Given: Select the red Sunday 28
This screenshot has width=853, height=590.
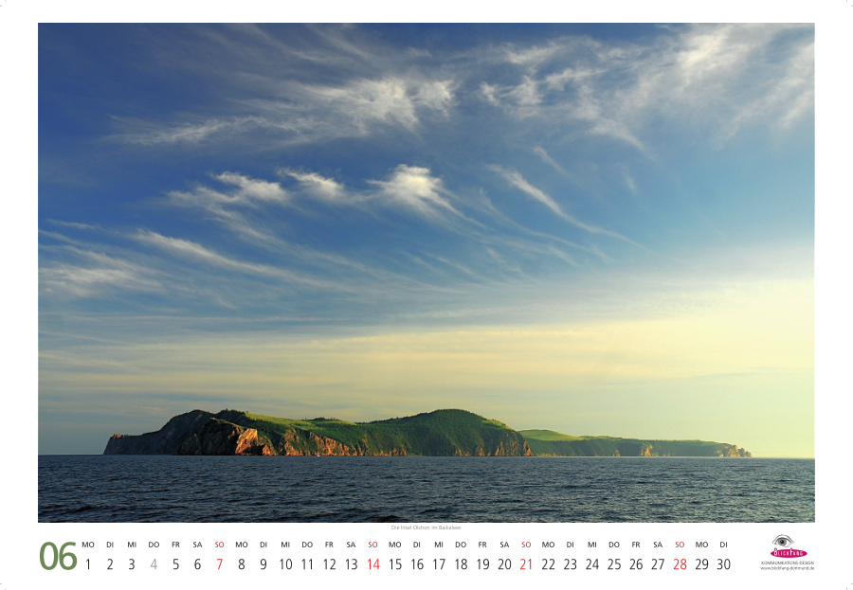Looking at the screenshot, I should coord(680,564).
